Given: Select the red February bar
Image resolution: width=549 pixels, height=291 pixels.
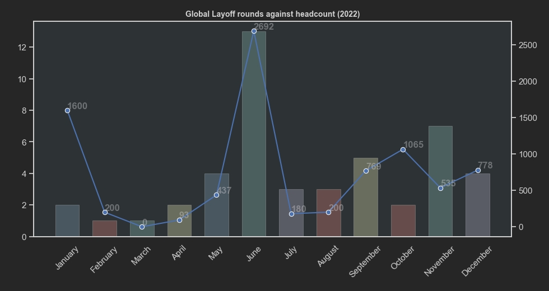Looking at the screenshot, I should [x=105, y=229].
